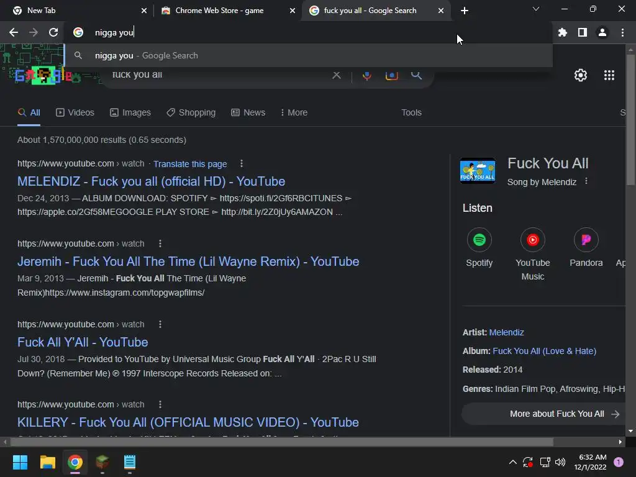
Task: Click the Google search query box
Action: click(219, 75)
